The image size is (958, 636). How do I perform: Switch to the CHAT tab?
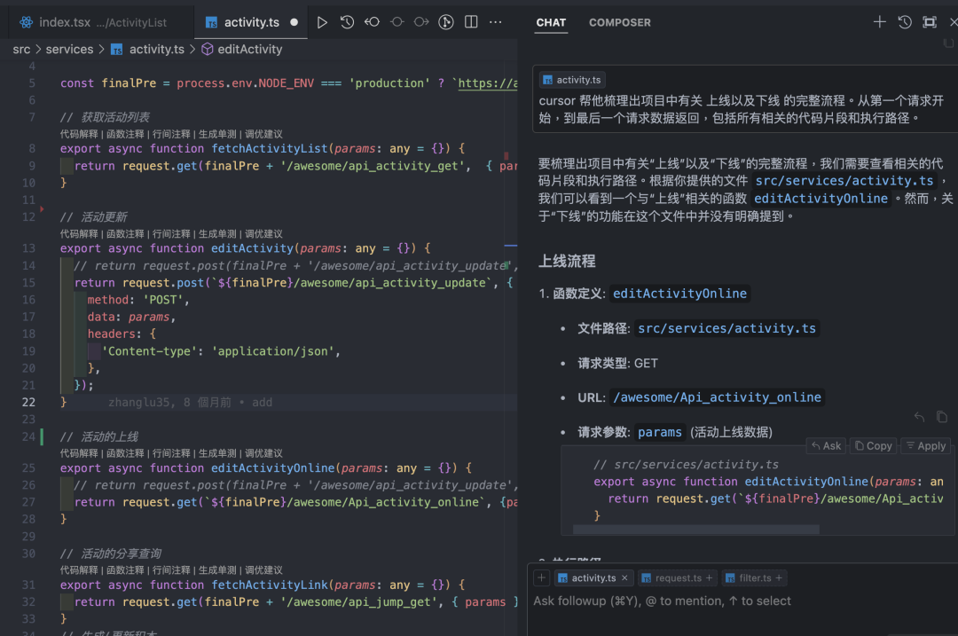(551, 22)
